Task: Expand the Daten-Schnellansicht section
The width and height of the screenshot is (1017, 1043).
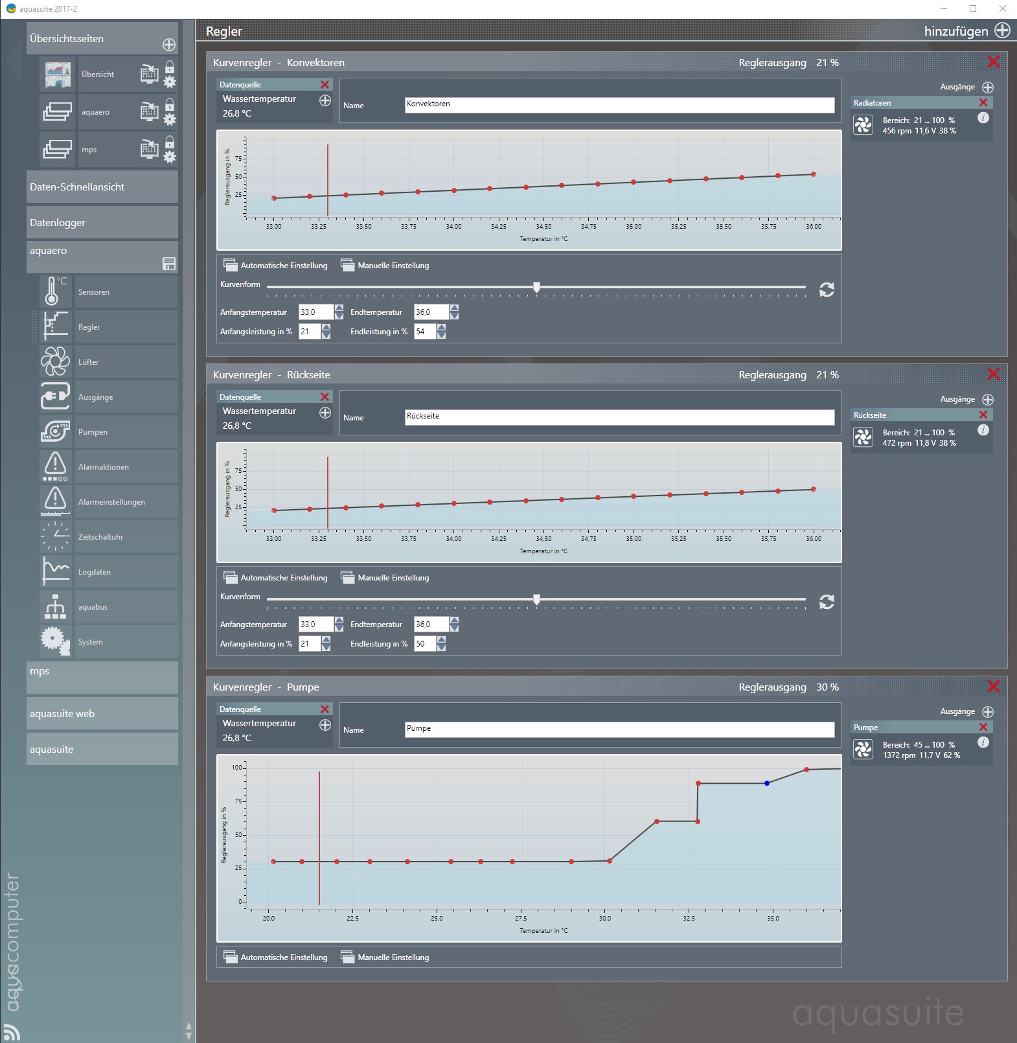Action: pyautogui.click(x=102, y=187)
